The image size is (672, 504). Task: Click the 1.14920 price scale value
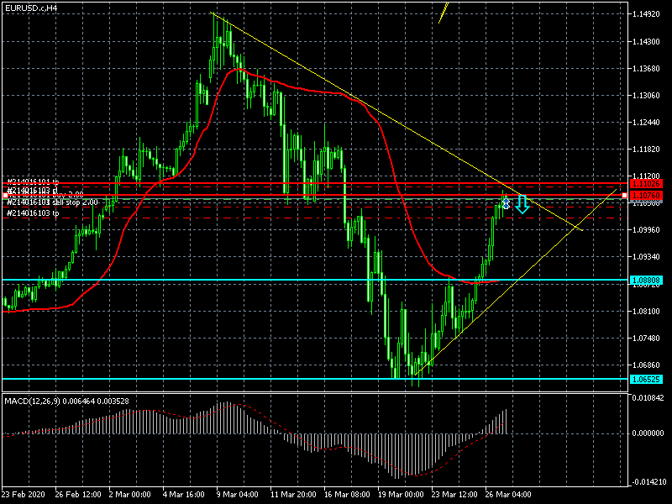pos(646,14)
